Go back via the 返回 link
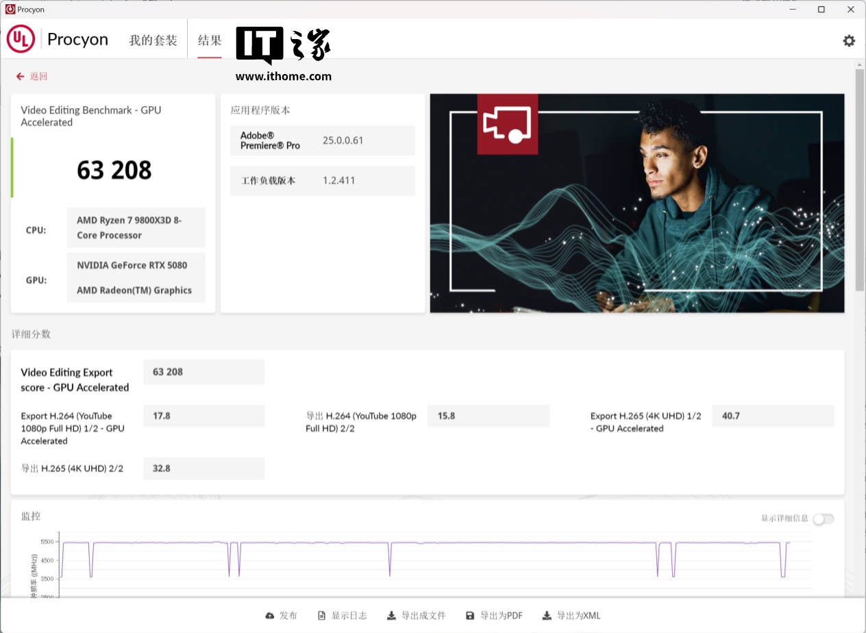 click(x=38, y=76)
